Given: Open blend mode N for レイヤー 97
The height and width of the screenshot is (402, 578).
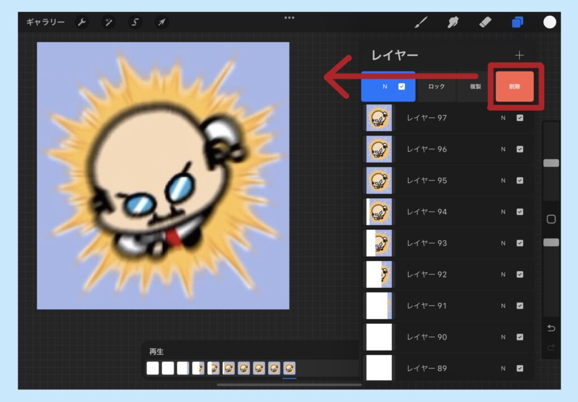Looking at the screenshot, I should pyautogui.click(x=503, y=118).
